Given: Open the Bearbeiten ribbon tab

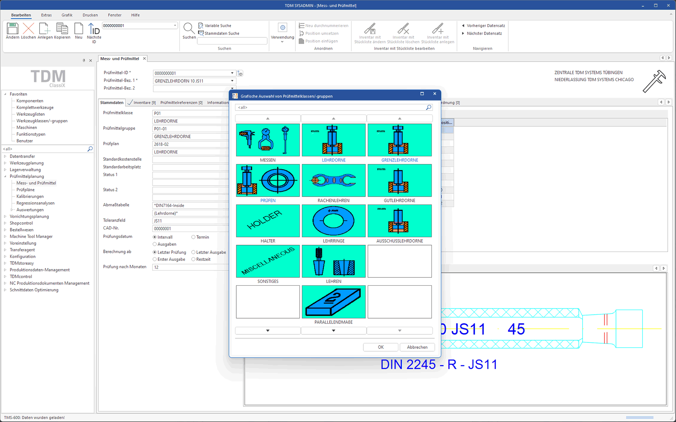Looking at the screenshot, I should (x=21, y=15).
